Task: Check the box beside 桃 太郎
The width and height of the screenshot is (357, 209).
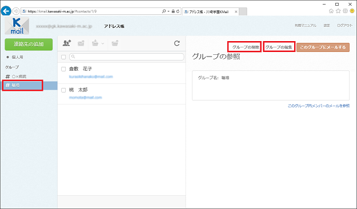Action: pos(63,90)
